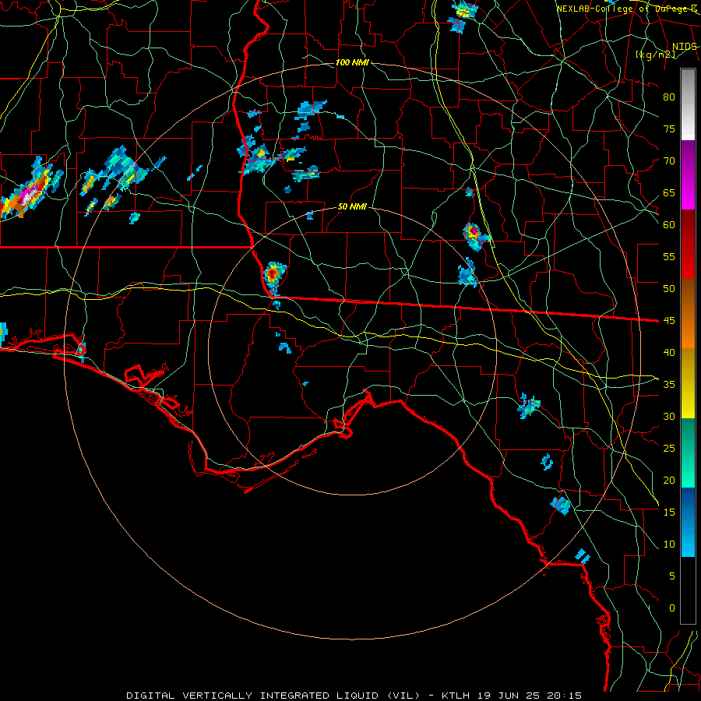Click the 100 NMI range ring label
The image size is (701, 701).
[x=352, y=62]
